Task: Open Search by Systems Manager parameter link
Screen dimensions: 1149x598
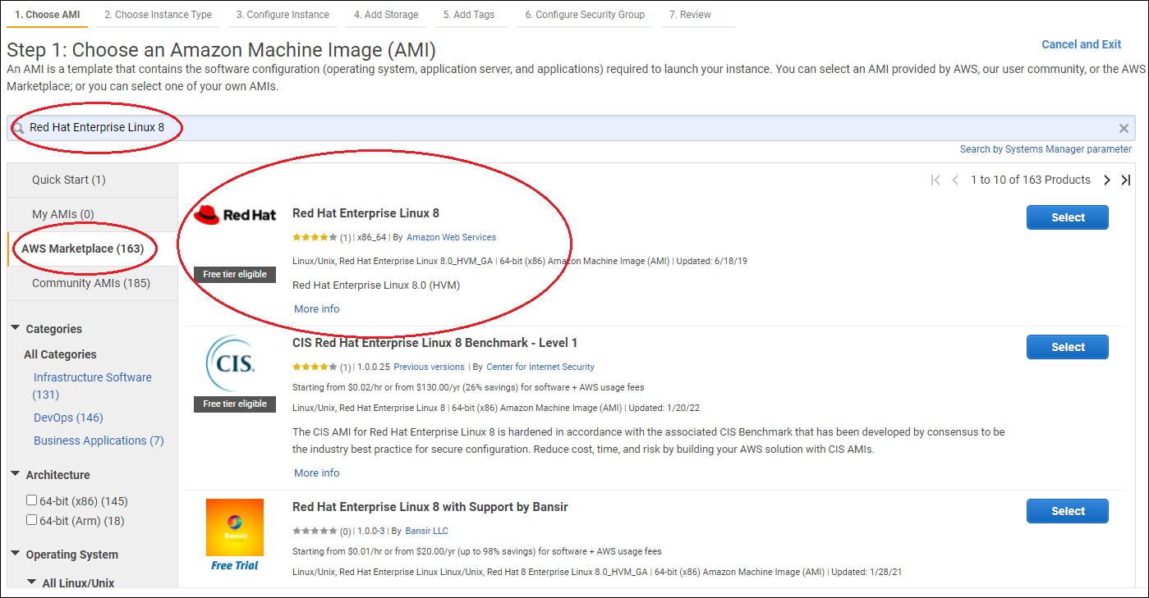Action: coord(1045,149)
